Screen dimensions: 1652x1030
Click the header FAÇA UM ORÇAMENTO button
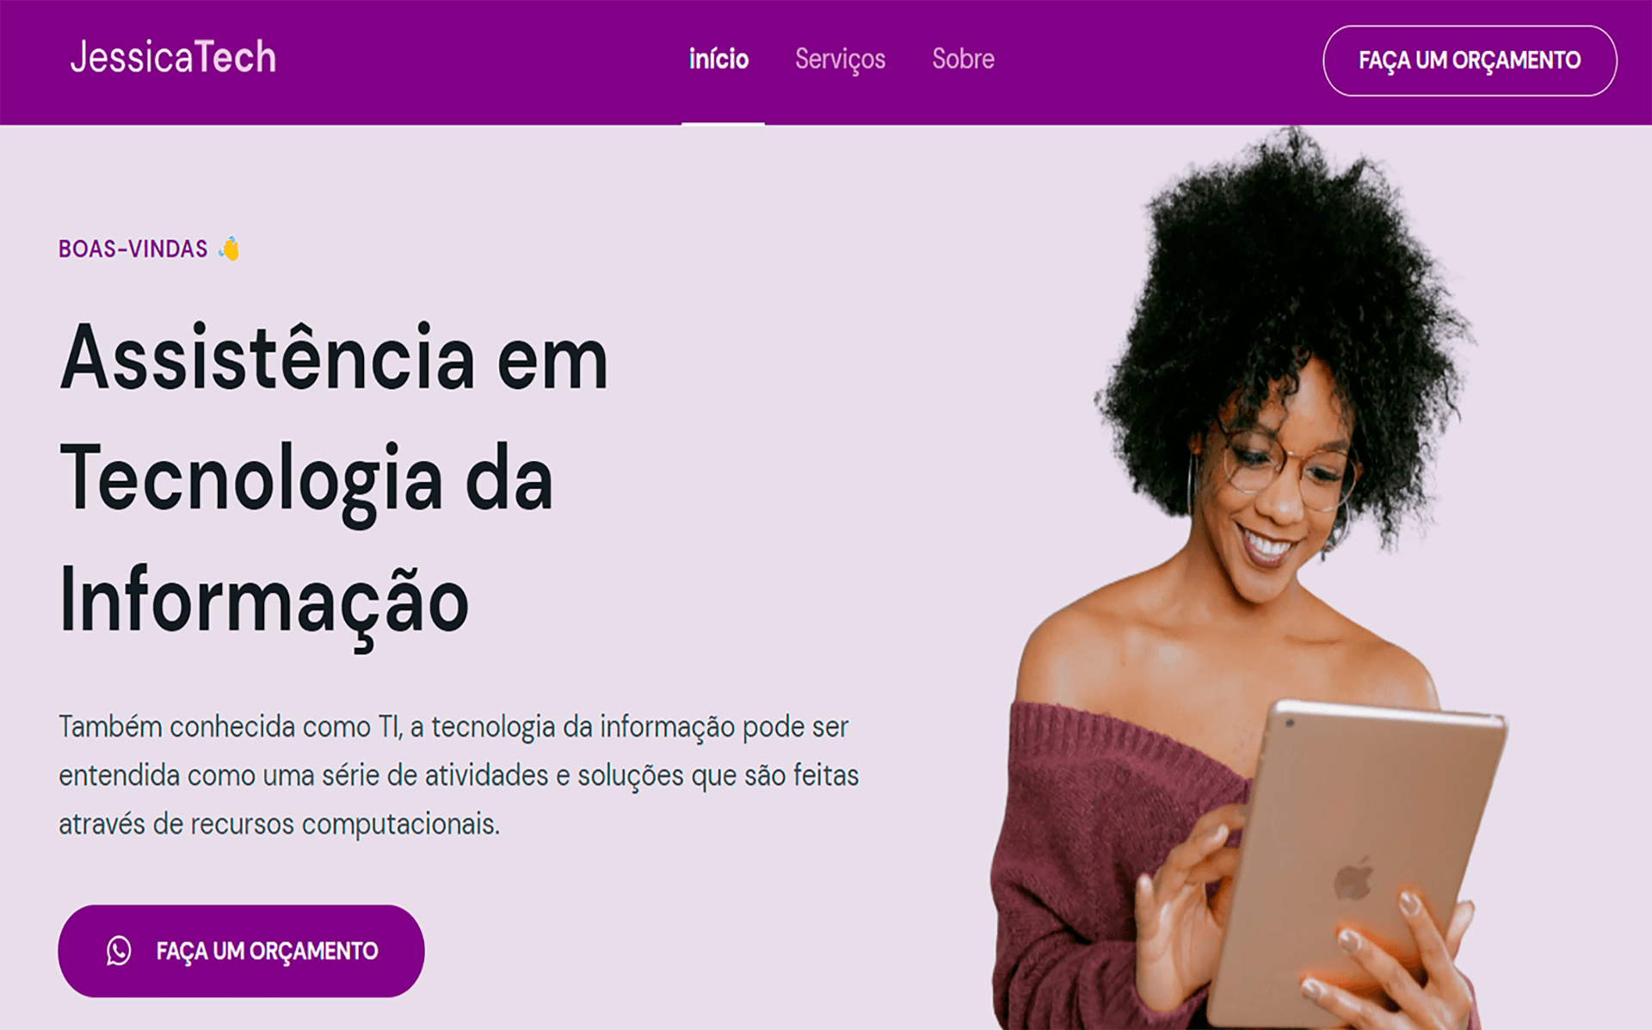point(1470,60)
